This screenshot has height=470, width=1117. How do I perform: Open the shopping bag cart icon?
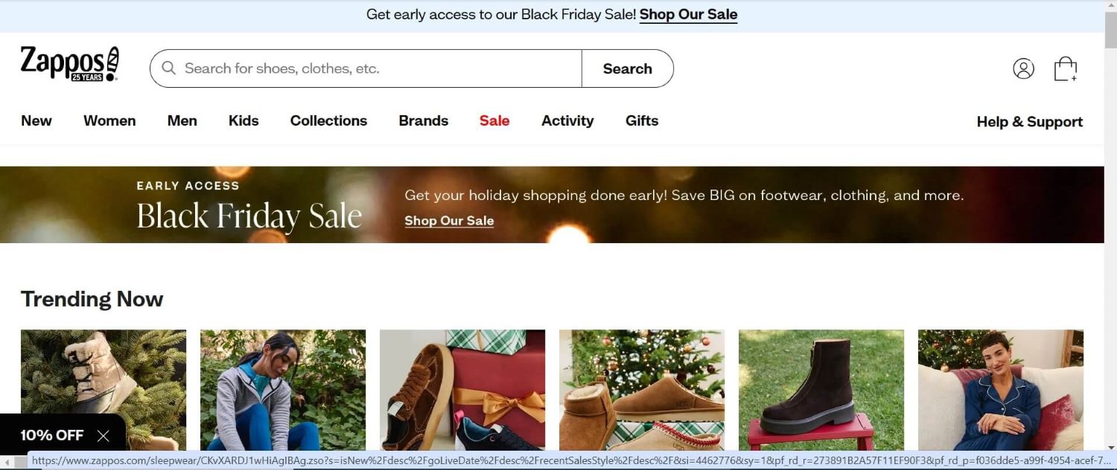click(1065, 68)
